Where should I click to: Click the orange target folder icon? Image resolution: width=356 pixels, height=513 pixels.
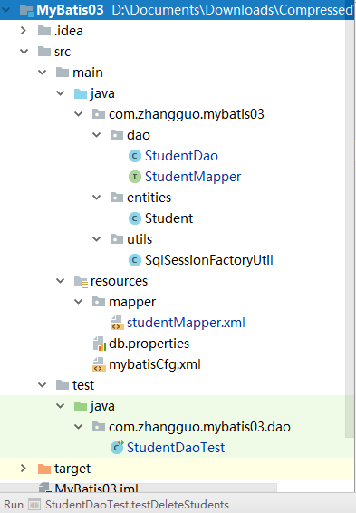point(44,469)
